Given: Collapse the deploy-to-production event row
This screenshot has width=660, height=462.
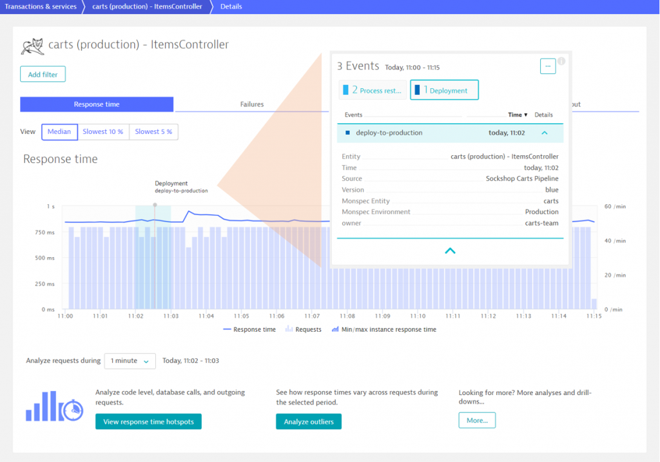Looking at the screenshot, I should (545, 133).
